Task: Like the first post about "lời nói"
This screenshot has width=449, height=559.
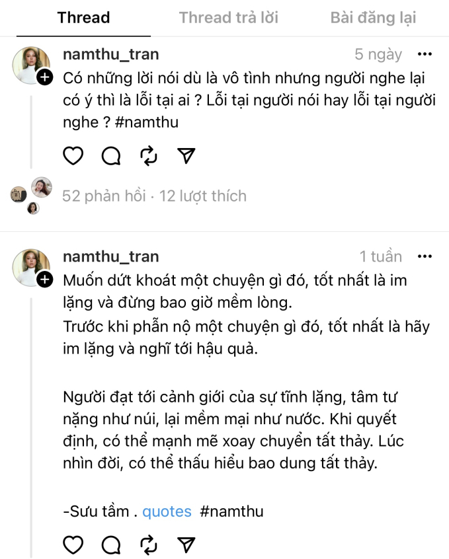Action: coord(73,155)
